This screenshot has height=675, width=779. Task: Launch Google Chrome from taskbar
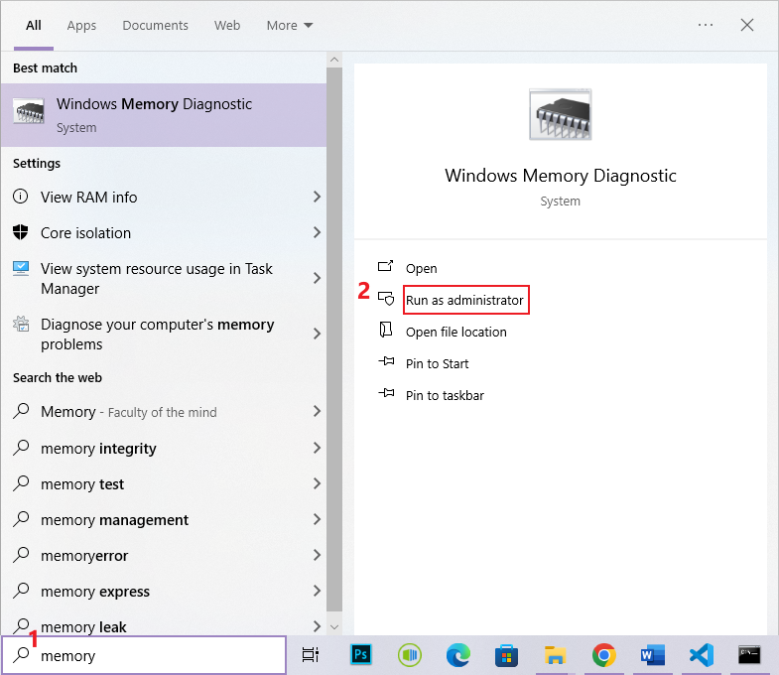point(603,655)
